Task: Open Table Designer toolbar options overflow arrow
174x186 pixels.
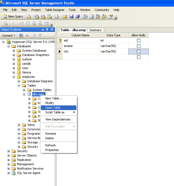Action: click(52, 25)
